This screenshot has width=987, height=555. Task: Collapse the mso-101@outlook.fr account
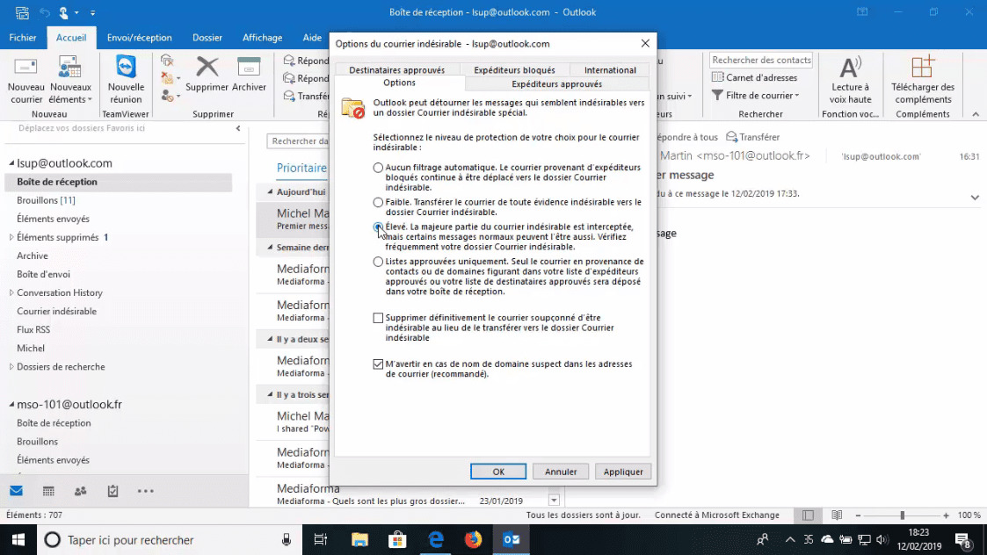tap(11, 405)
